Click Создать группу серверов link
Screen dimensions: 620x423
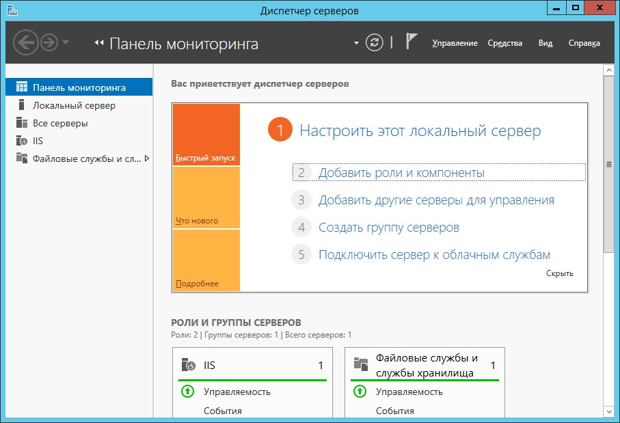[x=389, y=228]
